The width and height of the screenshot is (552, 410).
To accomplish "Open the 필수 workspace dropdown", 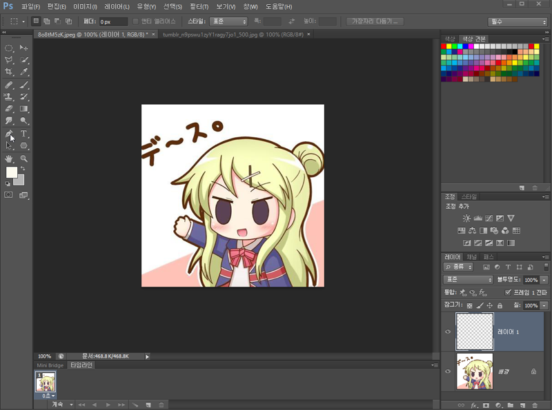I will [517, 22].
